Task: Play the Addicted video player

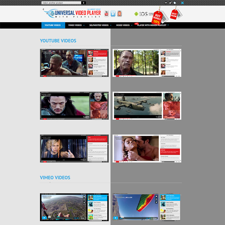Action: tap(117, 162)
